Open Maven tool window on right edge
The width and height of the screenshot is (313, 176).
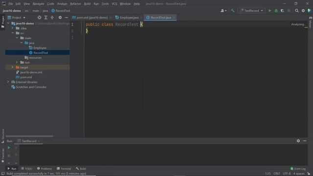(x=311, y=22)
